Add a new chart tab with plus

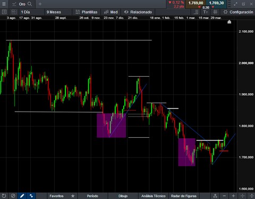[40, 4]
